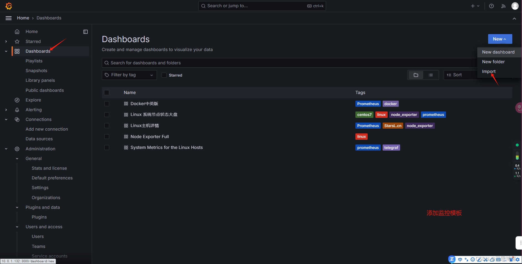Click the purple docker tag
522x264 pixels.
pyautogui.click(x=390, y=104)
